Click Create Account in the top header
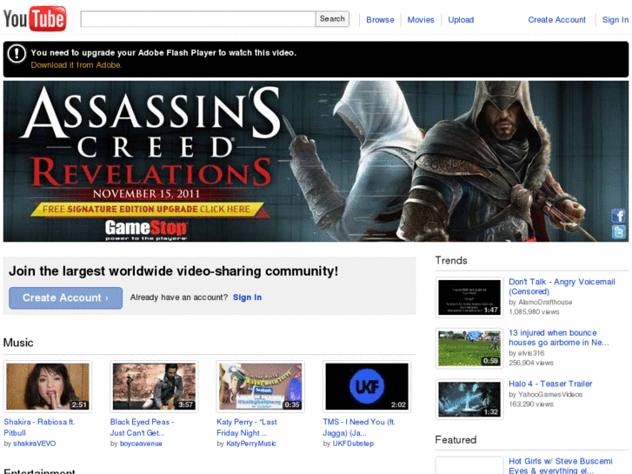This screenshot has width=632, height=474. (x=556, y=20)
